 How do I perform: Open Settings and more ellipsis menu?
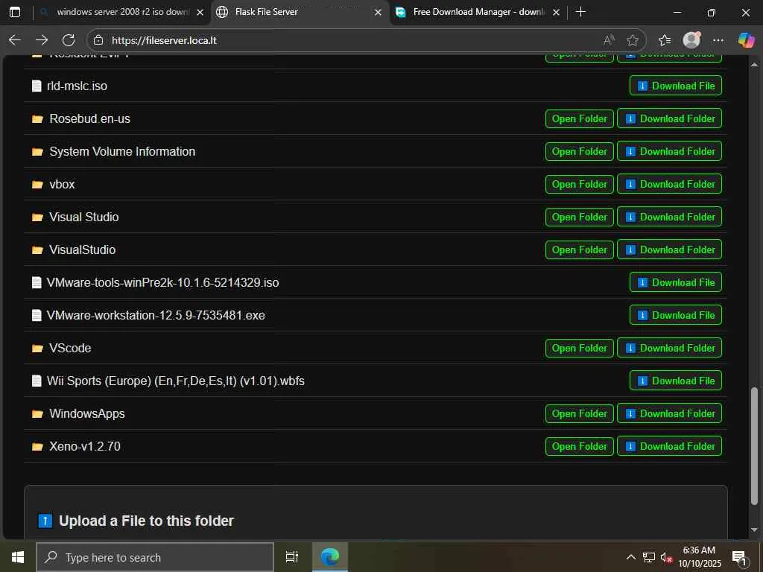718,40
